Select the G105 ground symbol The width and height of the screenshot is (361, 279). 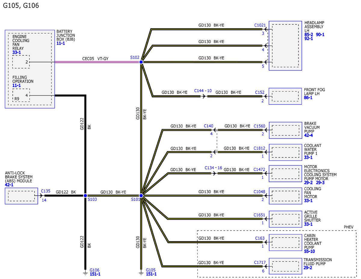[x=141, y=273]
